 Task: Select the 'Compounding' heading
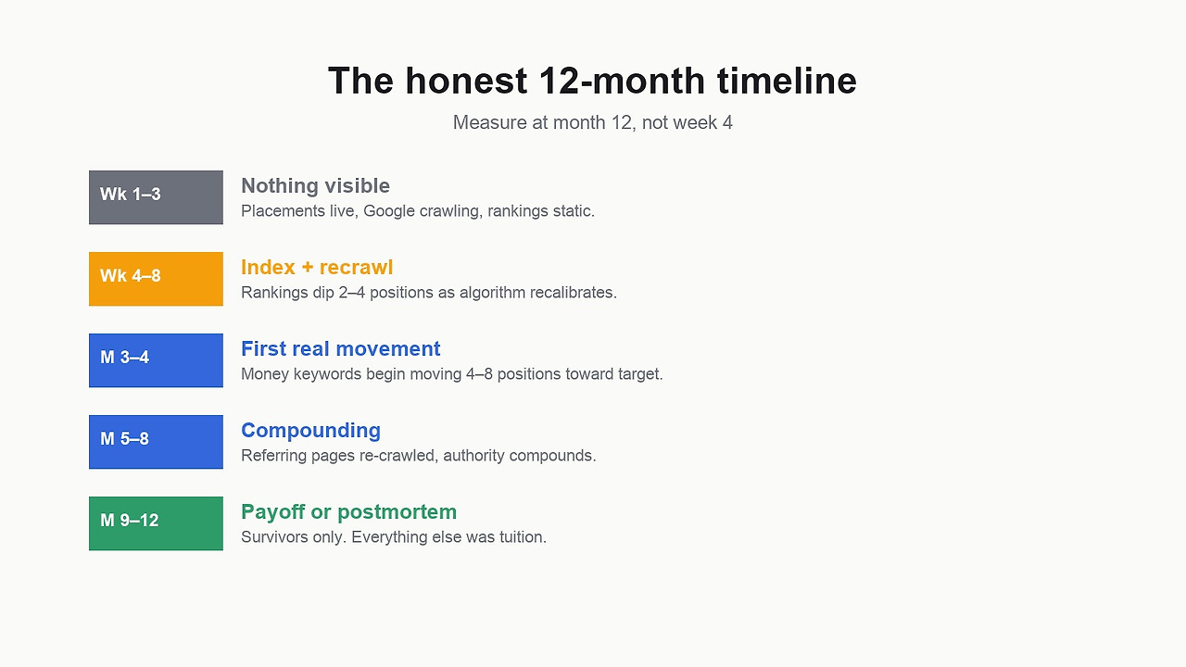tap(310, 430)
